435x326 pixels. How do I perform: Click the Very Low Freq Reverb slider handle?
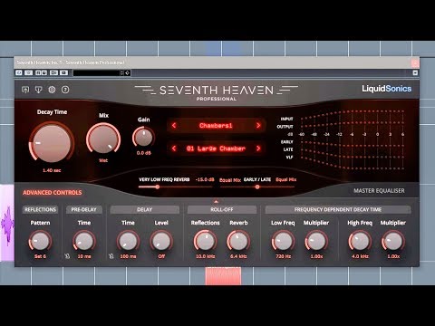[158, 187]
